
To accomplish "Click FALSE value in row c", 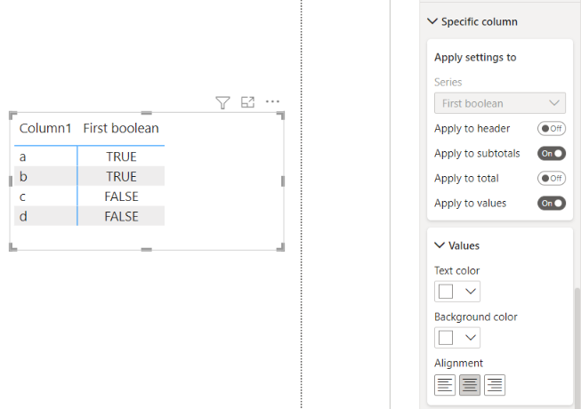I will tap(121, 196).
